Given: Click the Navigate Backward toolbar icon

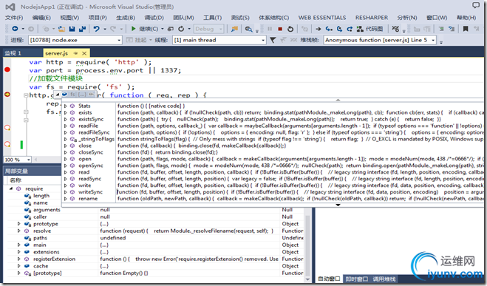Looking at the screenshot, I should [15, 29].
